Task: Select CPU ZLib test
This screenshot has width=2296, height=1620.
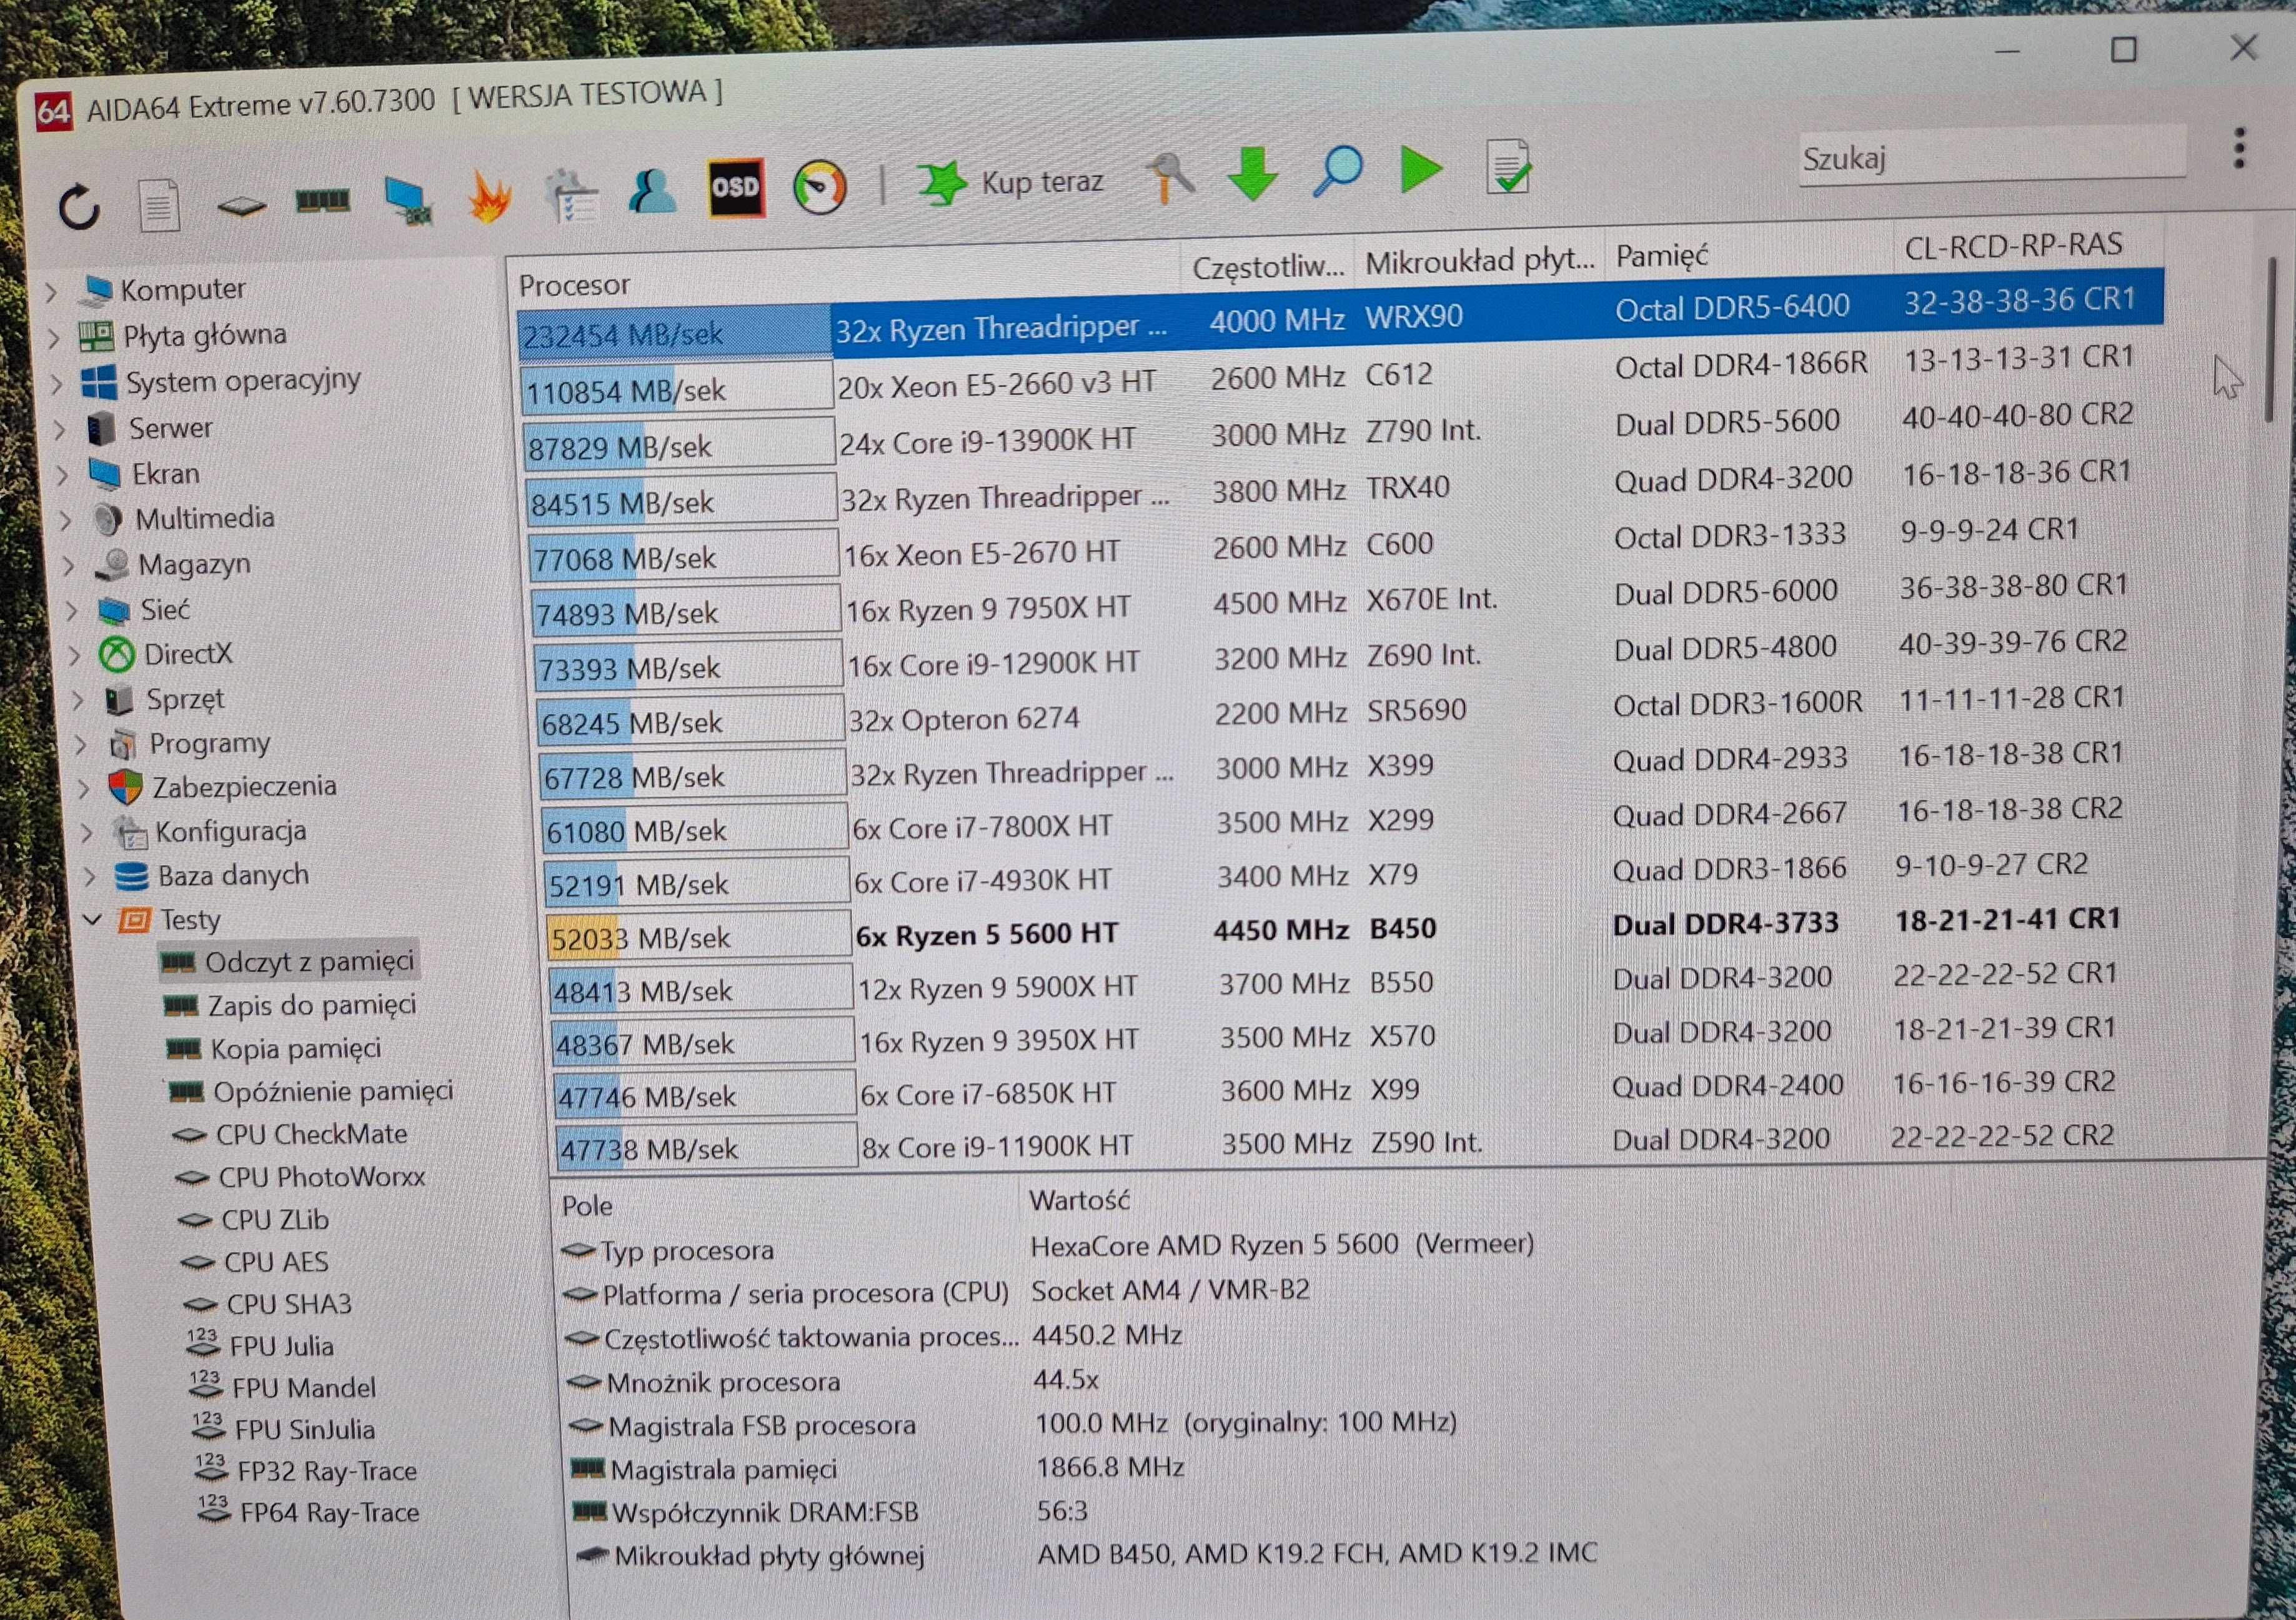Action: click(275, 1220)
